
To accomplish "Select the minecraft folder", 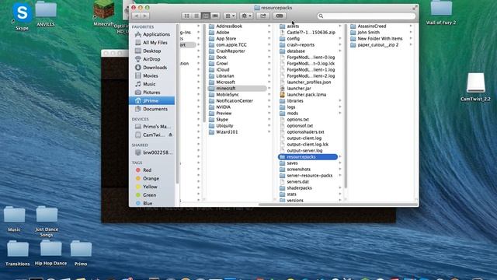I will pyautogui.click(x=237, y=88).
